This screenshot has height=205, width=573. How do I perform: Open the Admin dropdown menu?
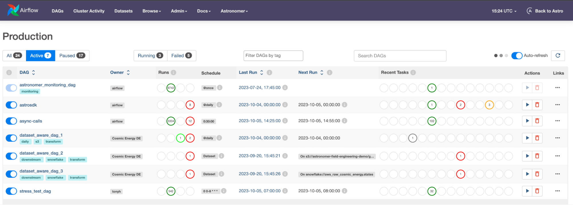(x=179, y=11)
